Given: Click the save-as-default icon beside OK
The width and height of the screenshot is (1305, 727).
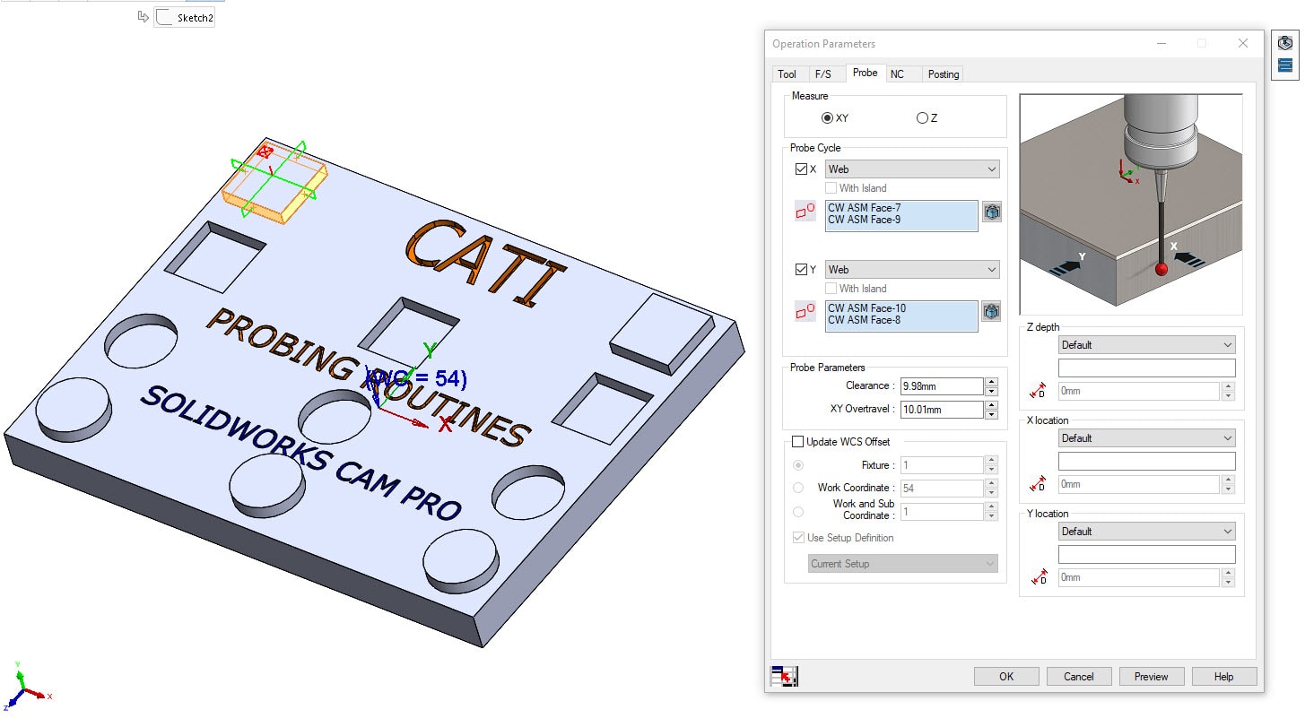Looking at the screenshot, I should pyautogui.click(x=785, y=676).
